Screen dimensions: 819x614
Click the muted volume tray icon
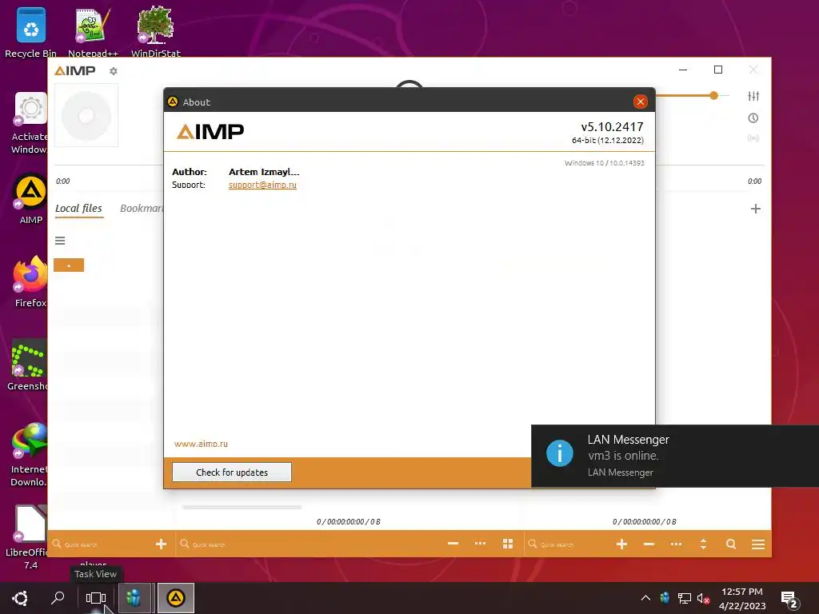point(703,598)
